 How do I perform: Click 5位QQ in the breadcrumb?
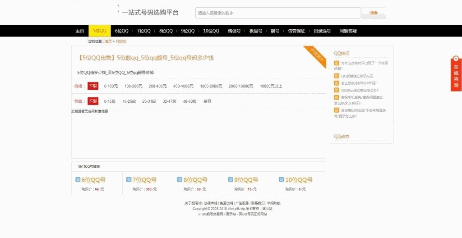[x=121, y=41]
